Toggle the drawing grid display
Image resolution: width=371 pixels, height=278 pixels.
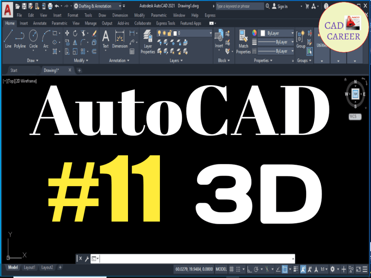(232, 269)
